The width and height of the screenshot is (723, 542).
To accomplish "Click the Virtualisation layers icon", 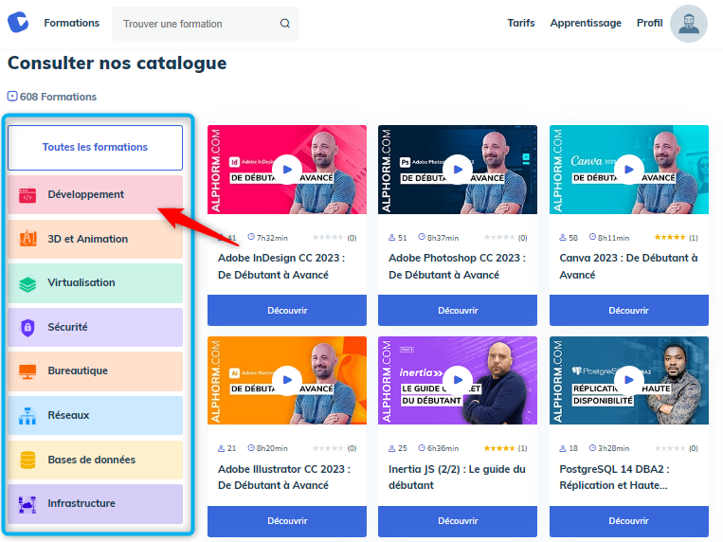I will coord(27,283).
